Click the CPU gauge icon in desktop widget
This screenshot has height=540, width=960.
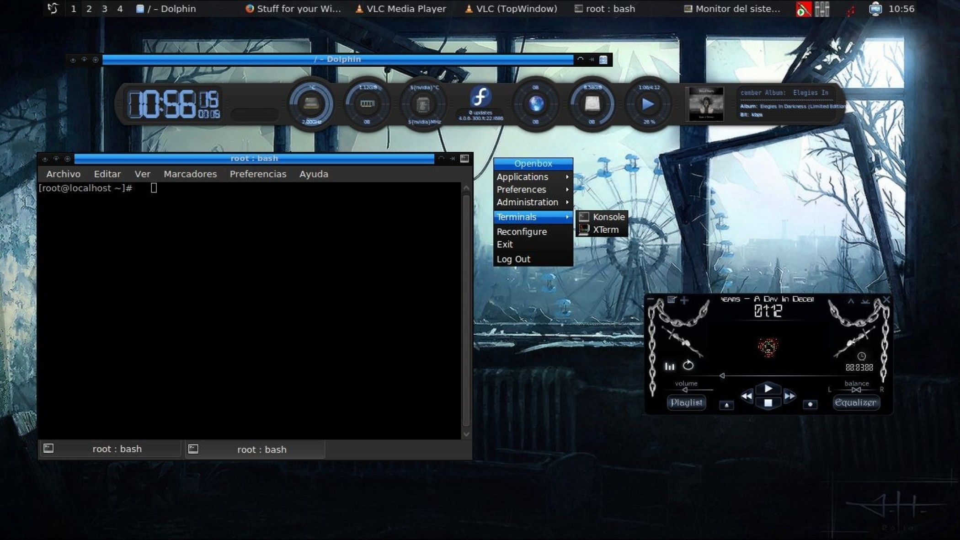(x=311, y=104)
